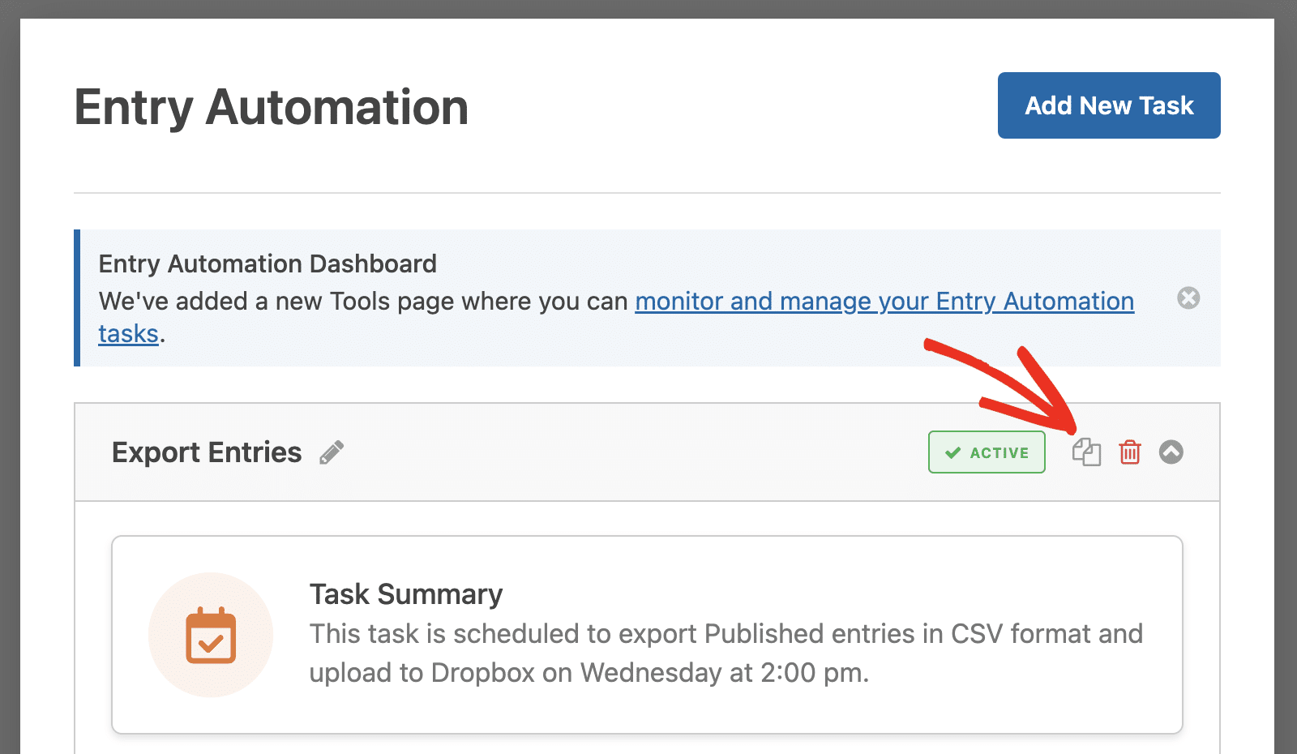Rename task using the pencil icon
Image resolution: width=1297 pixels, height=754 pixels.
click(332, 452)
